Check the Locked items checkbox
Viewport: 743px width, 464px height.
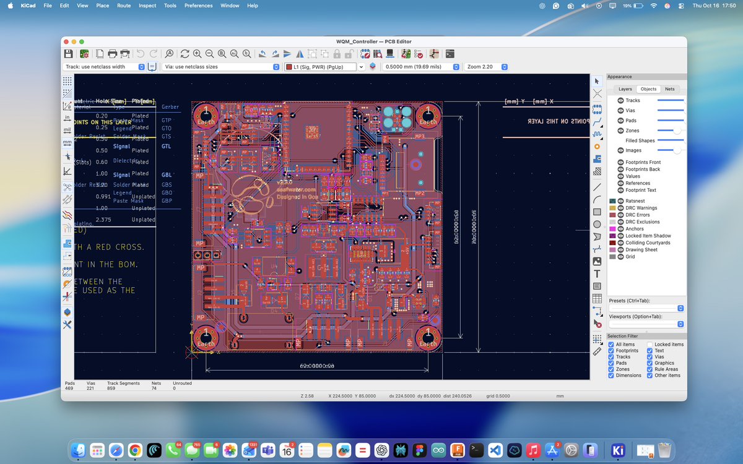coord(650,345)
